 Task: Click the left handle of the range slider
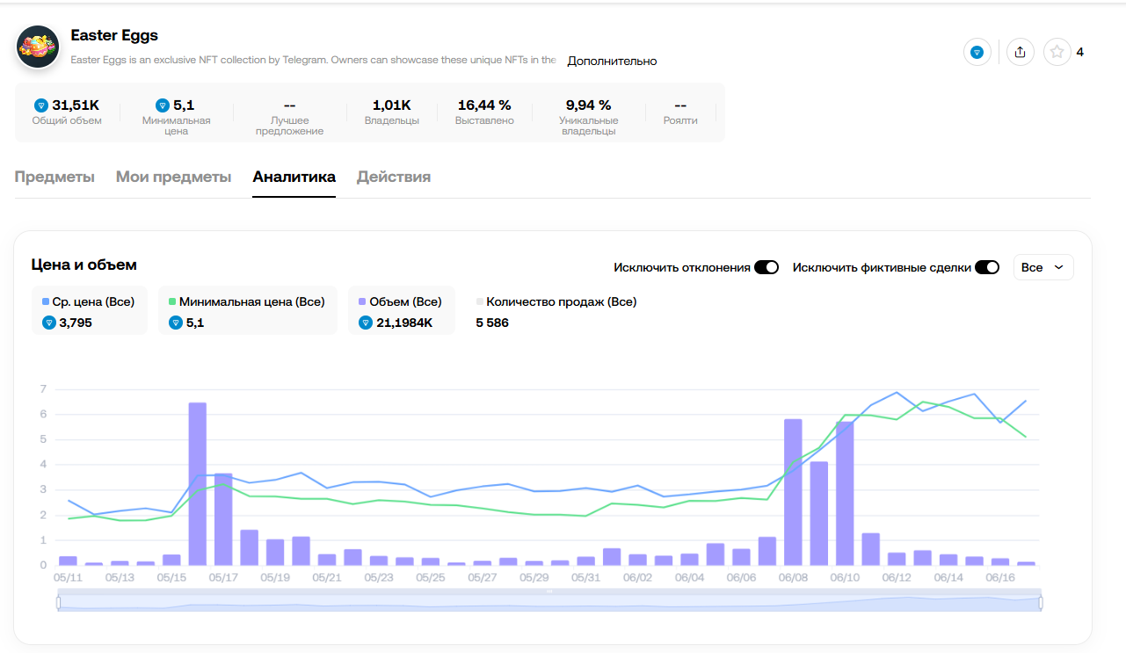59,603
